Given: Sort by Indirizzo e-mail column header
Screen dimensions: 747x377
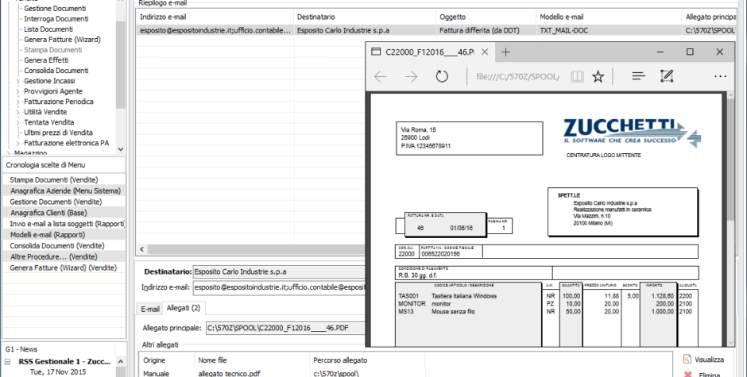Looking at the screenshot, I should 215,17.
